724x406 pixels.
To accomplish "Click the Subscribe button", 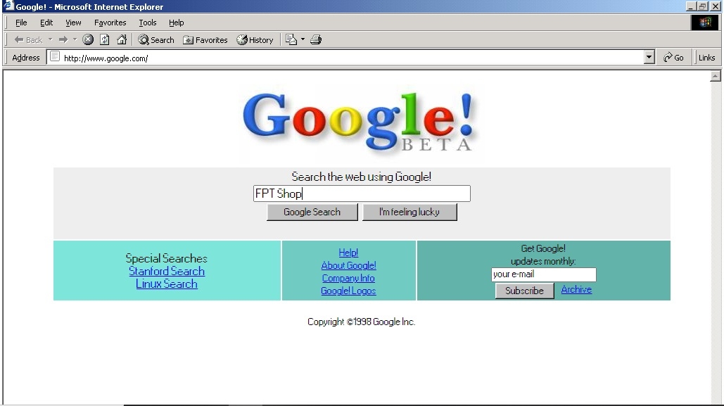I will point(524,290).
